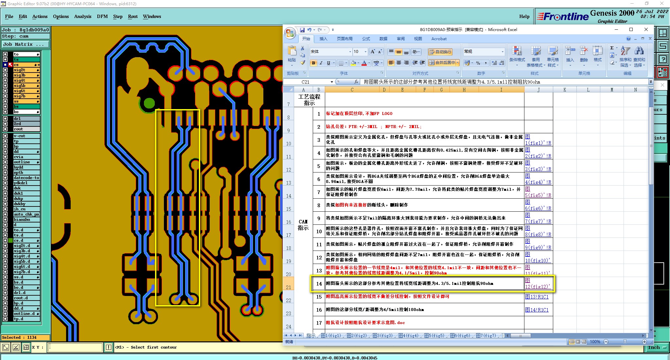This screenshot has width=670, height=360.
Task: Open the fill color dropdown arrow
Action: click(x=358, y=63)
